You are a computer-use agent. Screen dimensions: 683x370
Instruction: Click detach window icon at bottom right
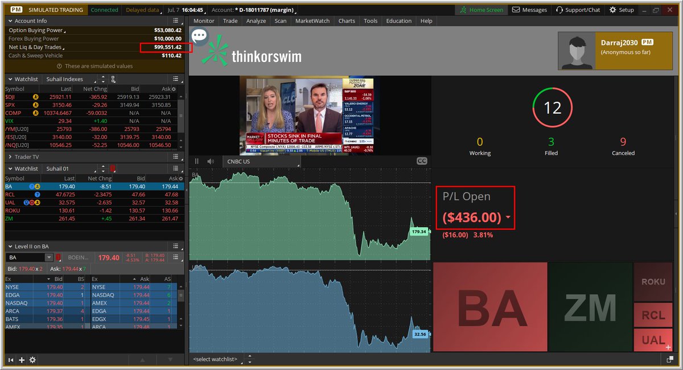point(670,359)
